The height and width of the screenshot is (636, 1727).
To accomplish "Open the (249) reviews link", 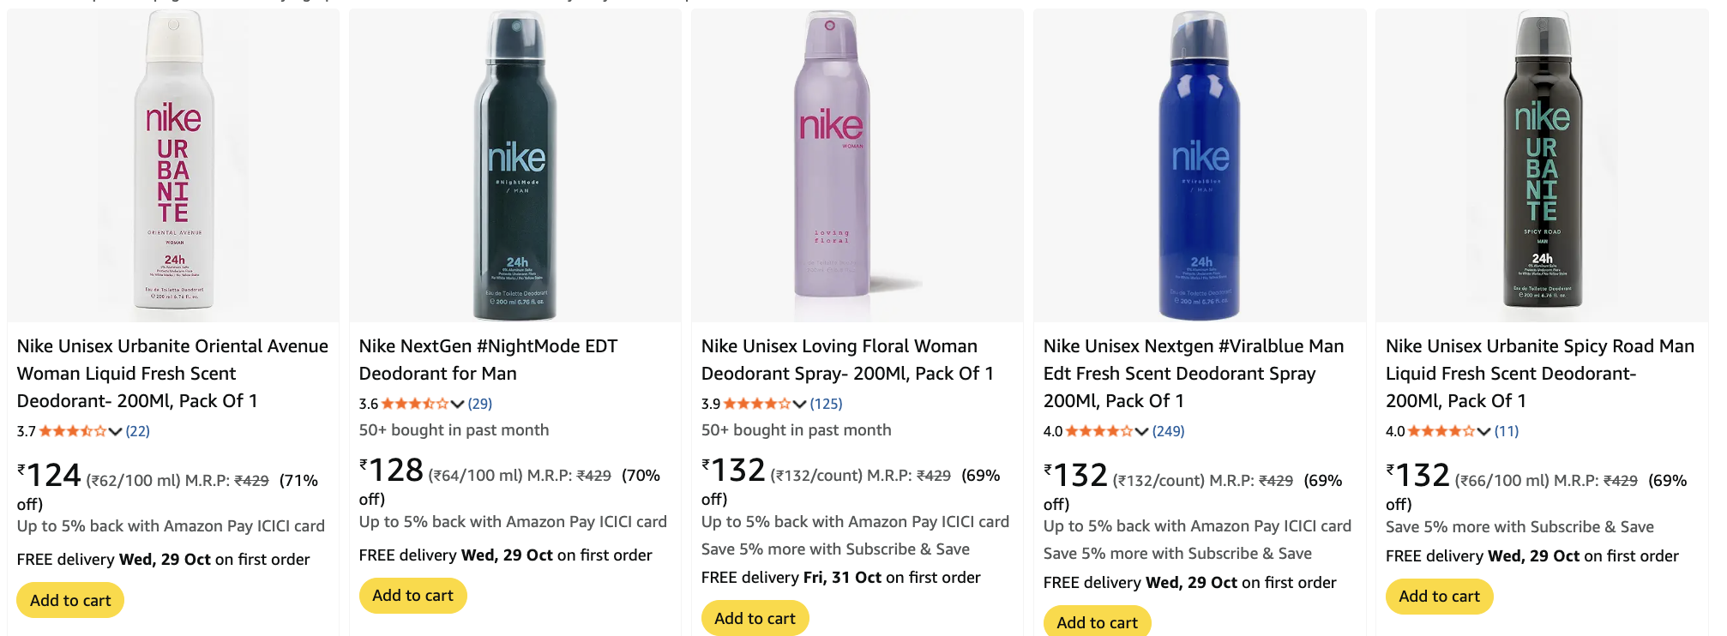I will pyautogui.click(x=1168, y=431).
